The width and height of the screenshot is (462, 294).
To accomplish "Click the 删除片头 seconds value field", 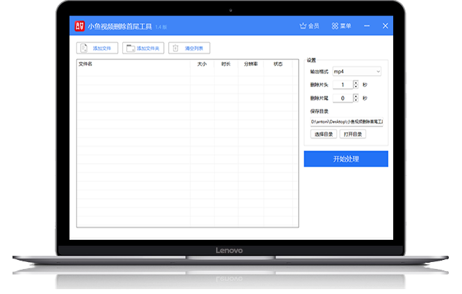I will pyautogui.click(x=343, y=85).
